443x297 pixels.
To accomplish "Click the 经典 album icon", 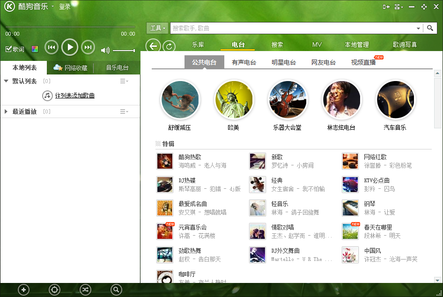I will tap(258, 185).
